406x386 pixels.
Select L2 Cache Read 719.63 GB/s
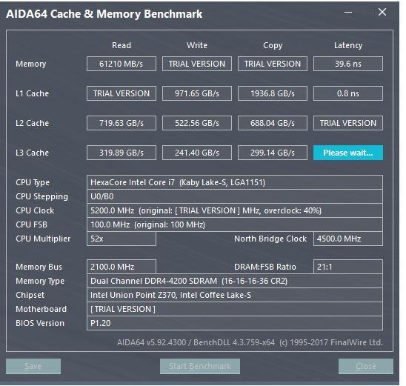[122, 123]
